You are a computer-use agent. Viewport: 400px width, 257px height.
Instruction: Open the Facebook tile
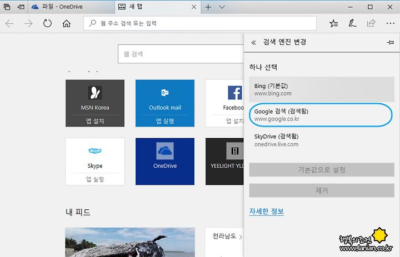[x=224, y=103]
